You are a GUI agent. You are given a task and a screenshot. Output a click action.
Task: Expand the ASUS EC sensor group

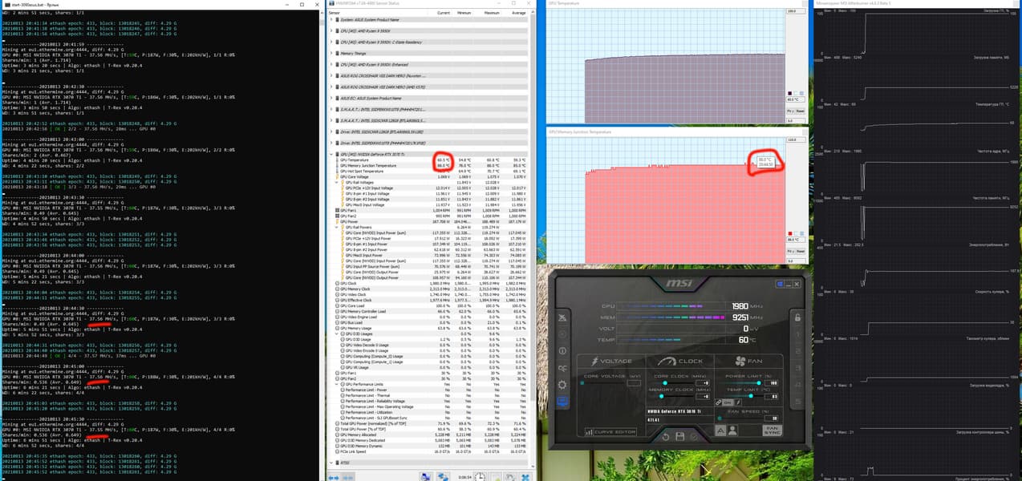point(331,98)
